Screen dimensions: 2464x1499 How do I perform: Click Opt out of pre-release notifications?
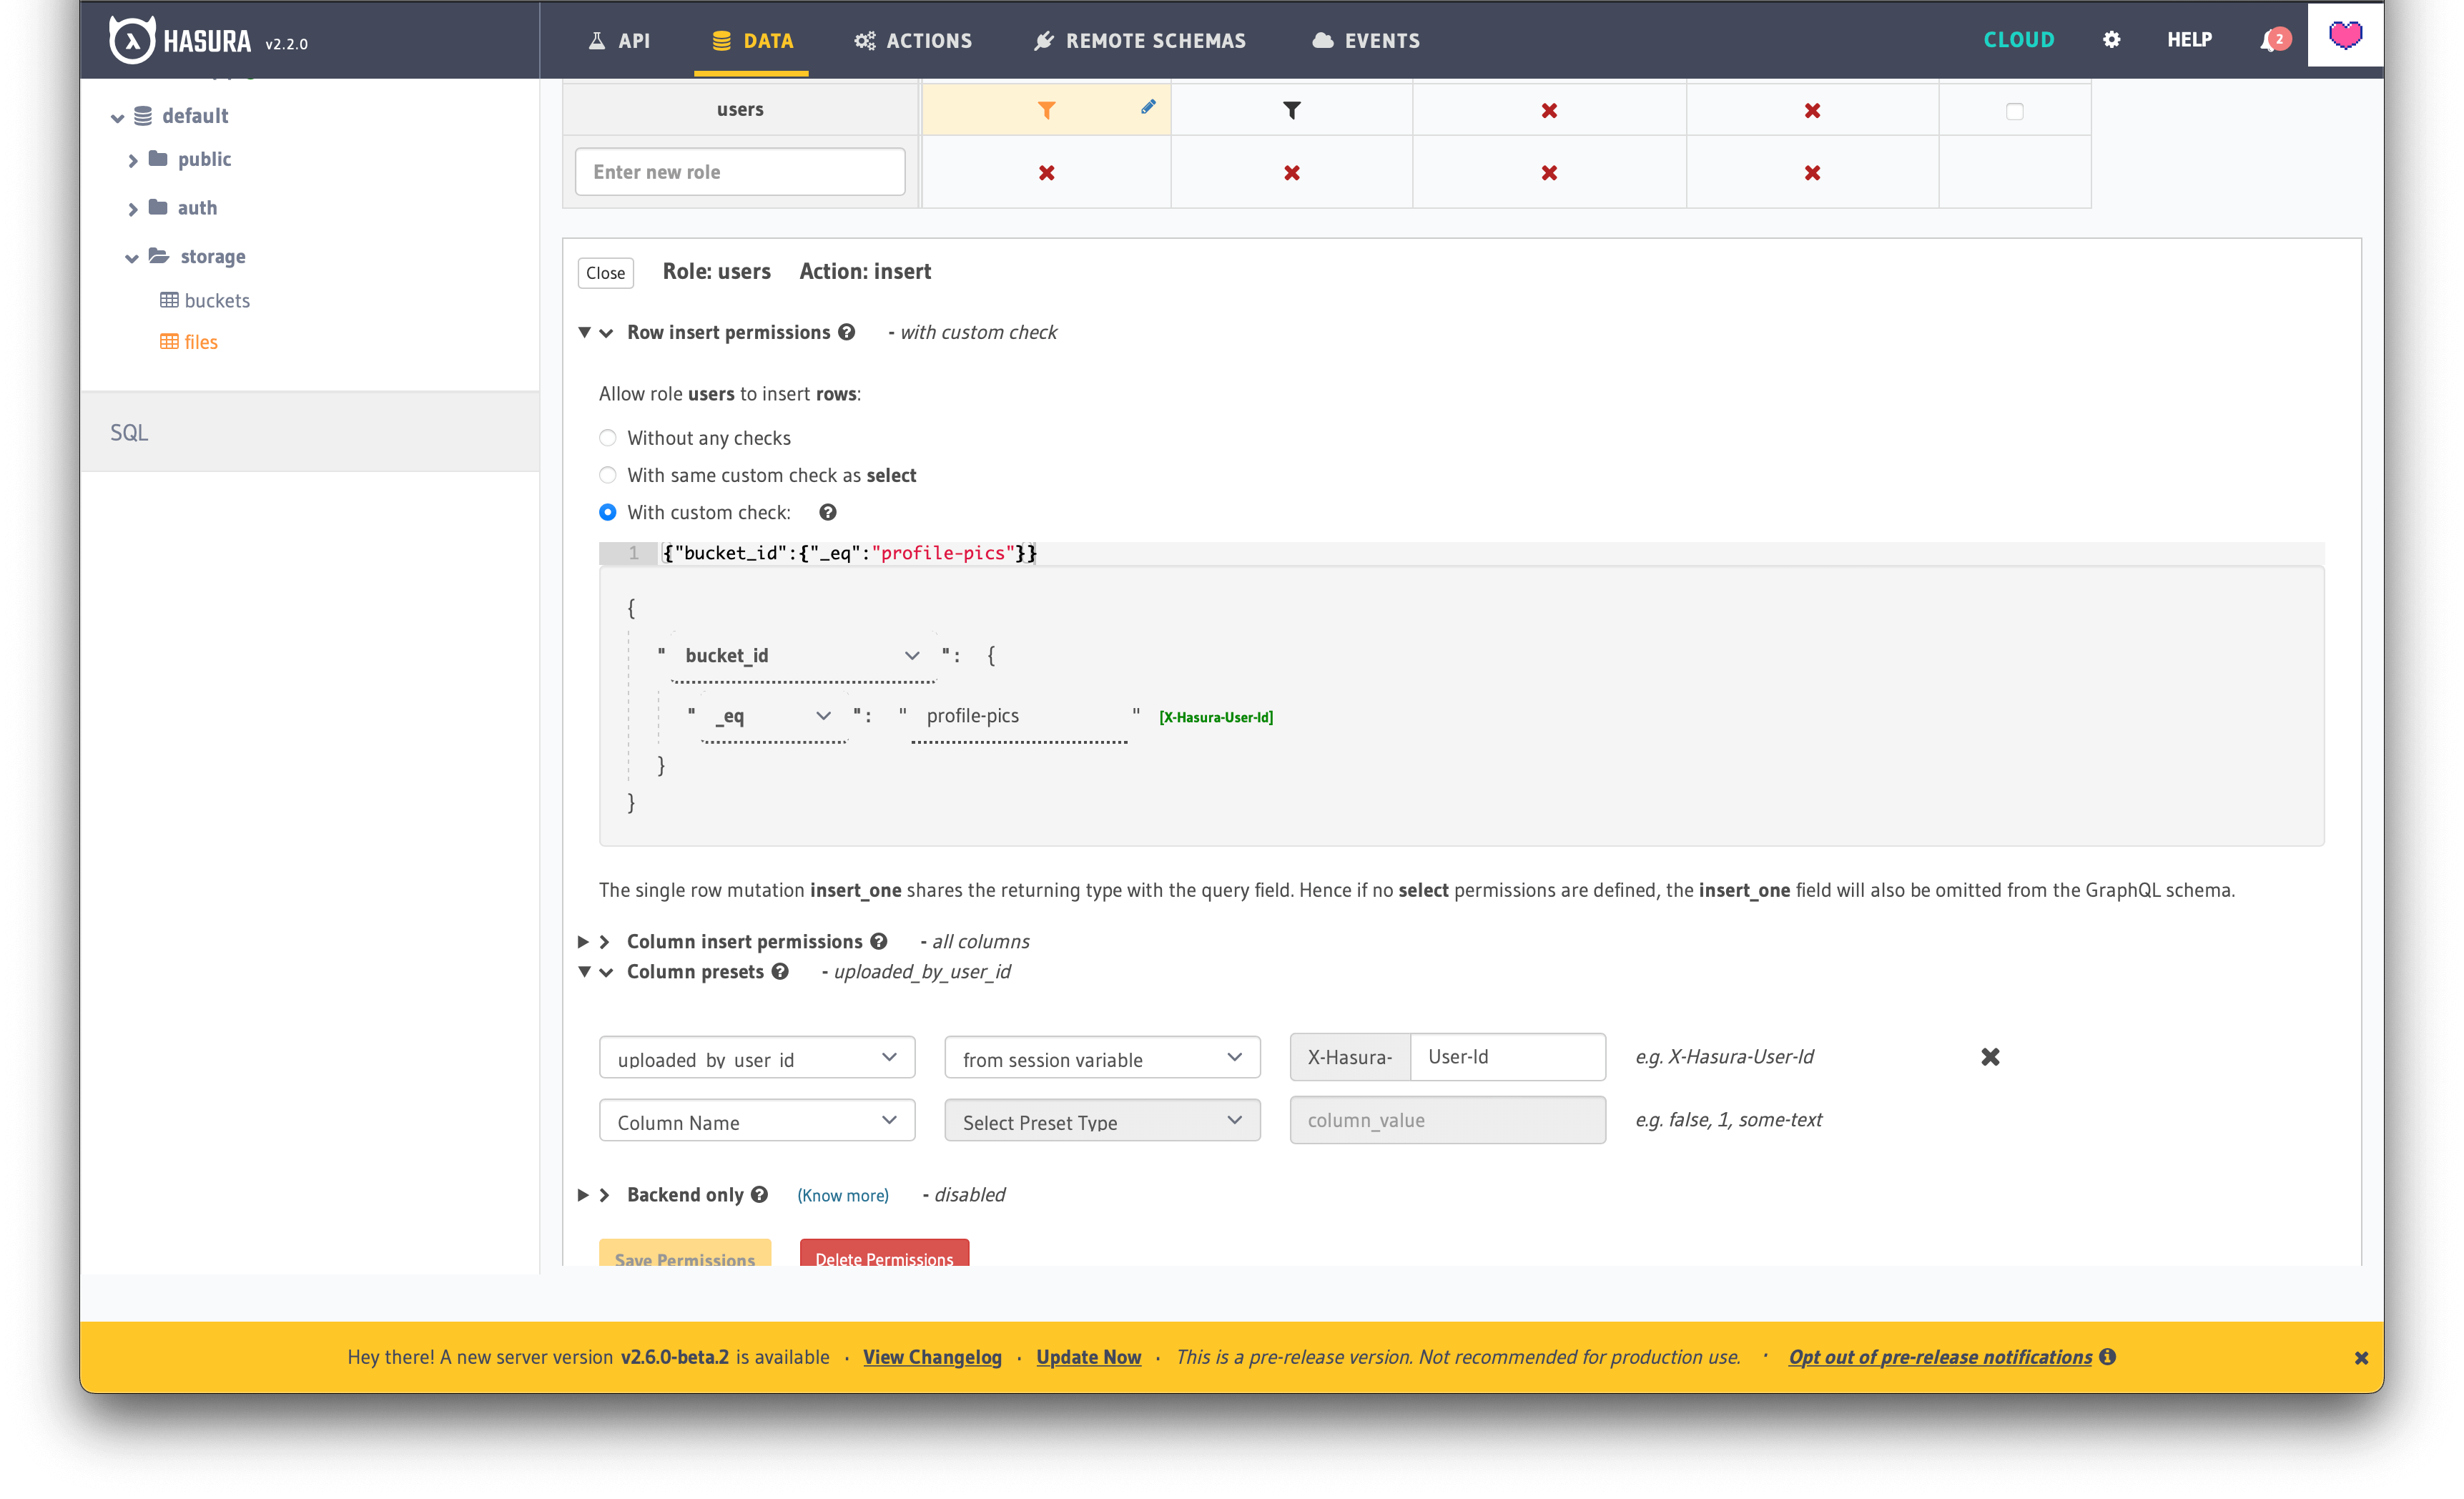(1939, 1357)
